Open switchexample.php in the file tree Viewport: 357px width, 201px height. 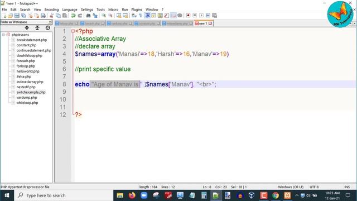31,92
